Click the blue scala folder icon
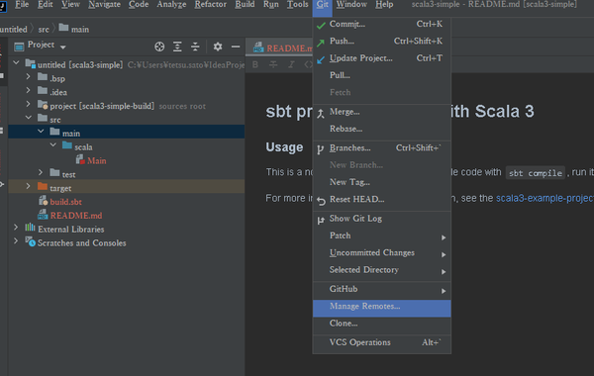 pyautogui.click(x=67, y=145)
